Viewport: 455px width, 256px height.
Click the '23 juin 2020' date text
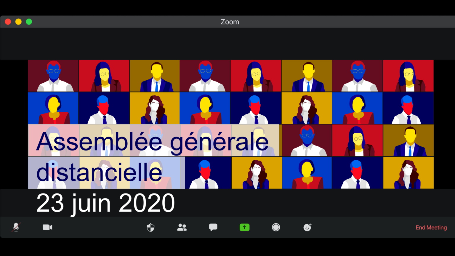105,203
